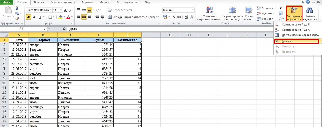
Task: Increase font size with the big A
Action: click(x=66, y=10)
